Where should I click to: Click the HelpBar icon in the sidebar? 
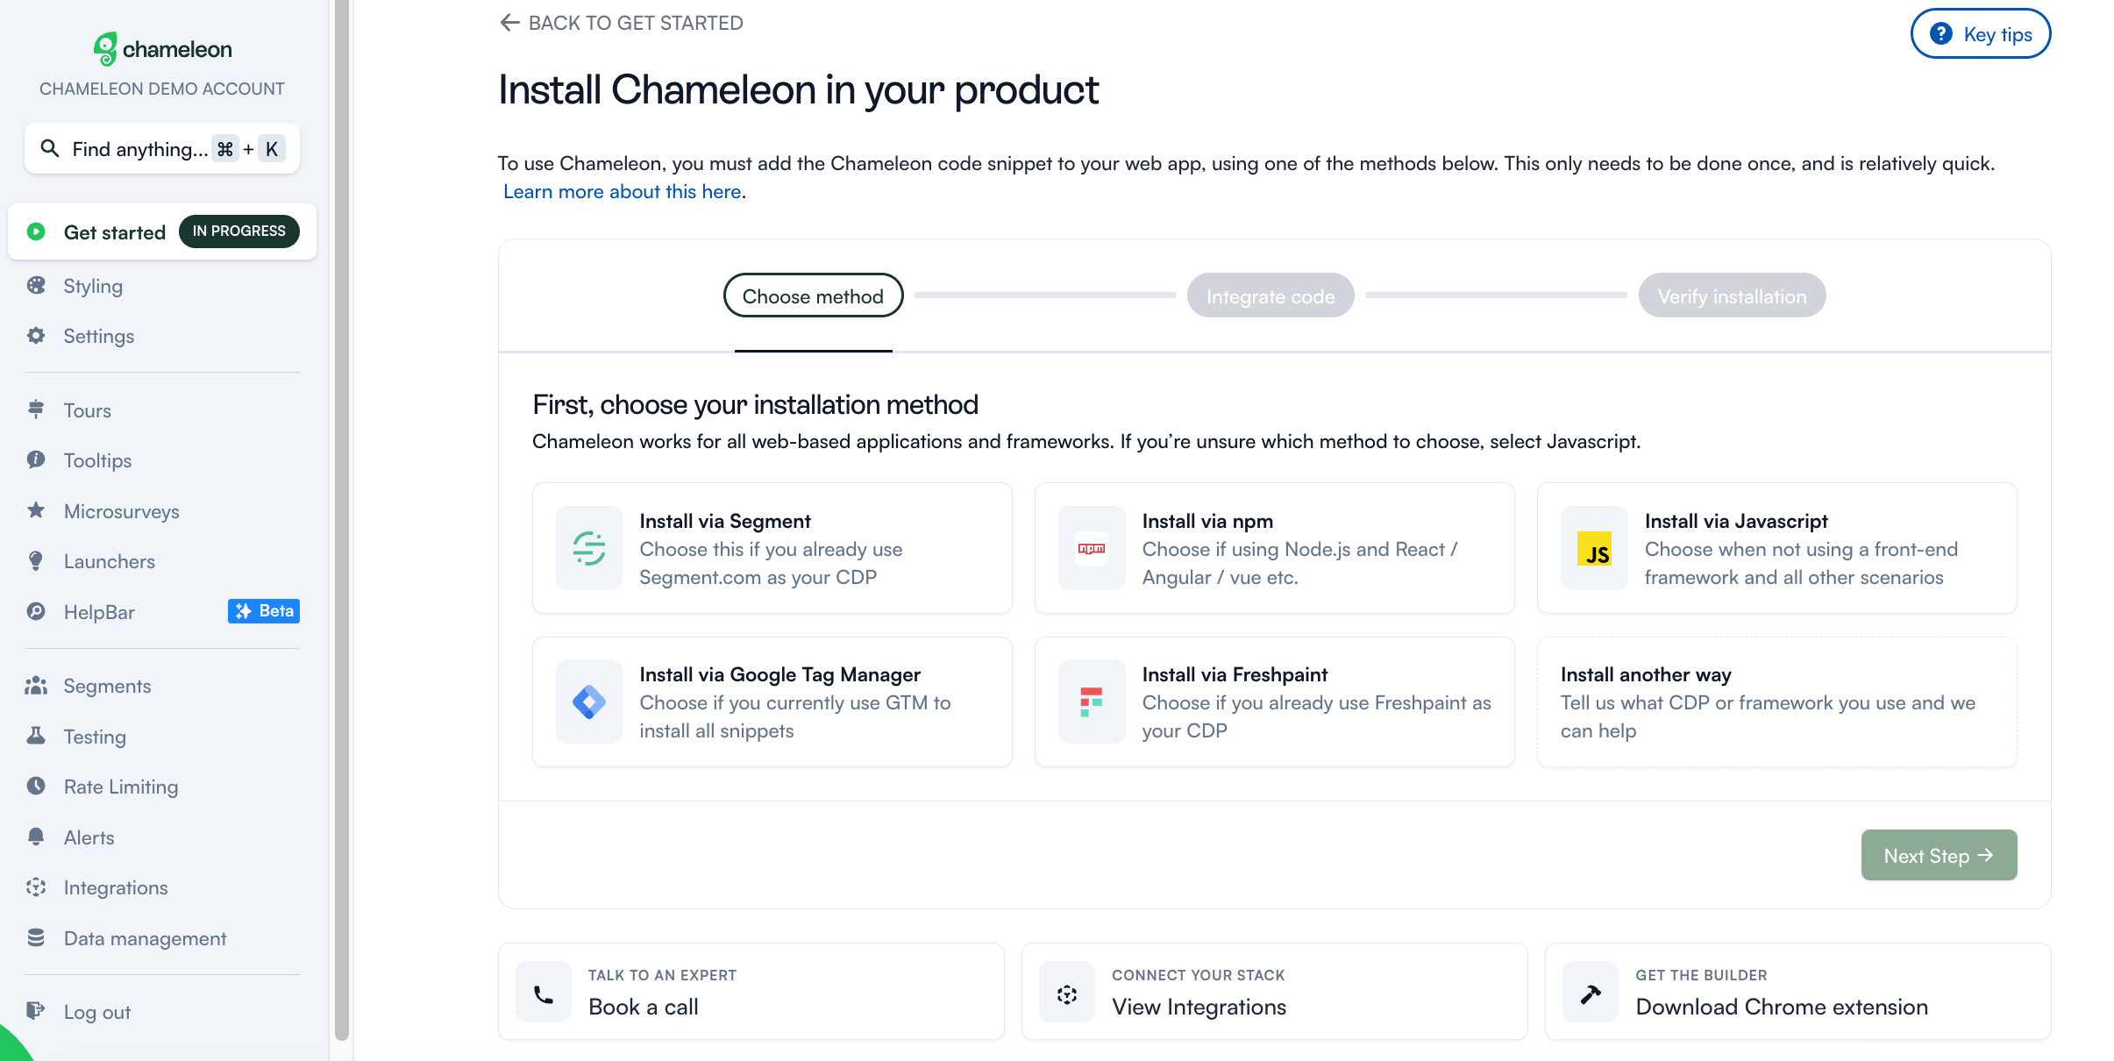(x=36, y=611)
